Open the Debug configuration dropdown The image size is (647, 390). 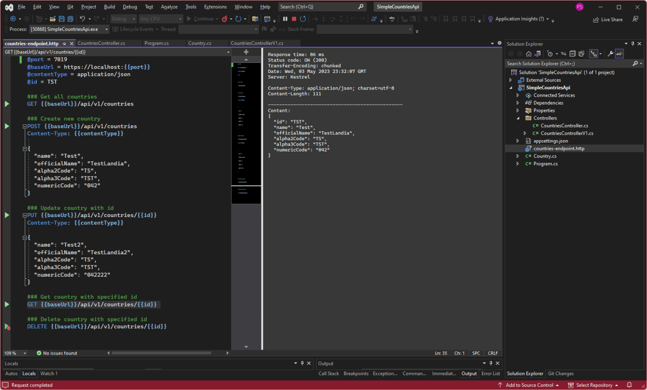[123, 19]
